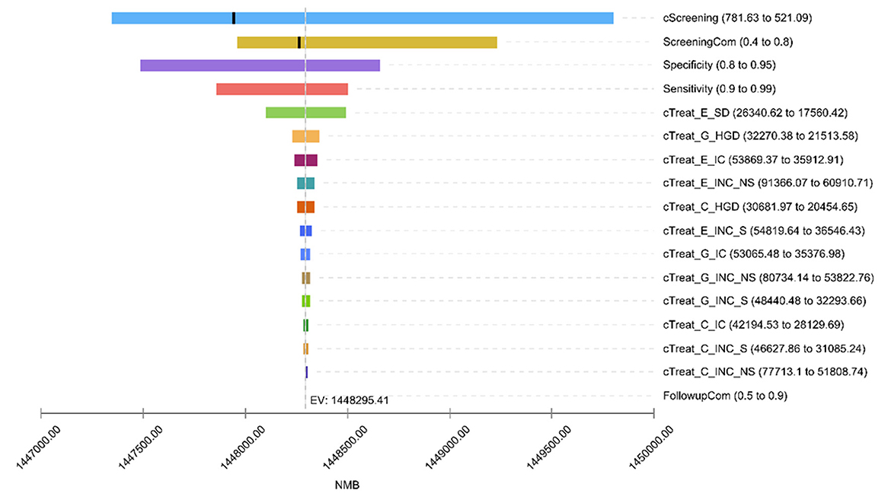Click the green cTreat_E_SD bar
This screenshot has width=891, height=503.
click(305, 113)
